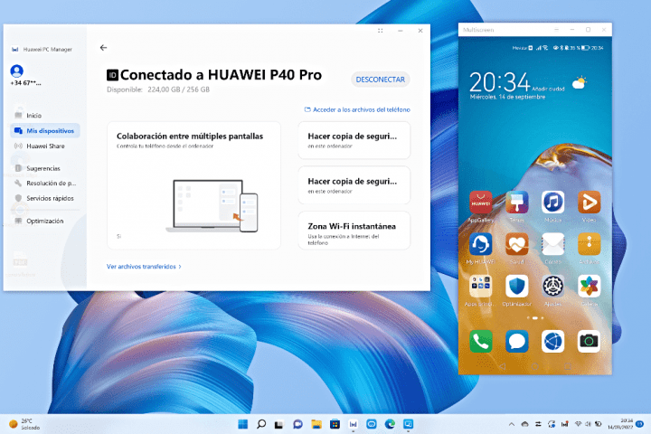651x434 pixels.
Task: Open Huawei Share in the sidebar
Action: point(45,146)
